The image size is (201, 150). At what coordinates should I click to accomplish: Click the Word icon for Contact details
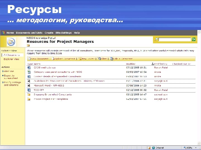[29, 77]
